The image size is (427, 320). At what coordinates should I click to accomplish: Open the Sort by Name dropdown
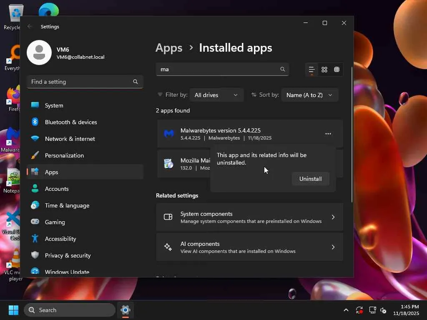click(310, 95)
